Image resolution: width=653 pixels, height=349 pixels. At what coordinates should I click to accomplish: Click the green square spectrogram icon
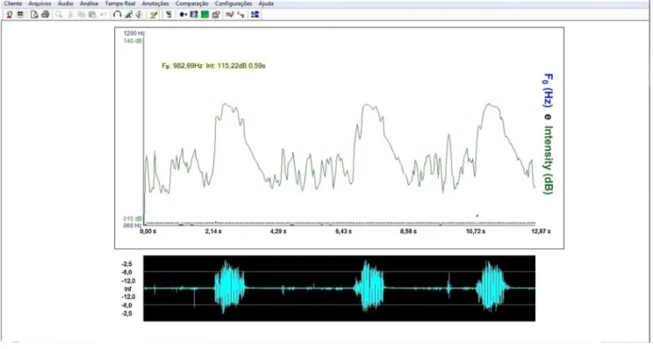pyautogui.click(x=205, y=15)
